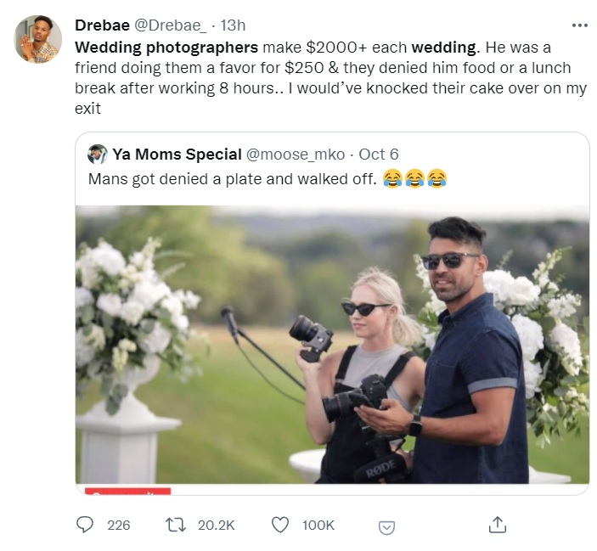This screenshot has height=551, width=597.
Task: Open the quoted wedding photographers photo
Action: pos(332,348)
